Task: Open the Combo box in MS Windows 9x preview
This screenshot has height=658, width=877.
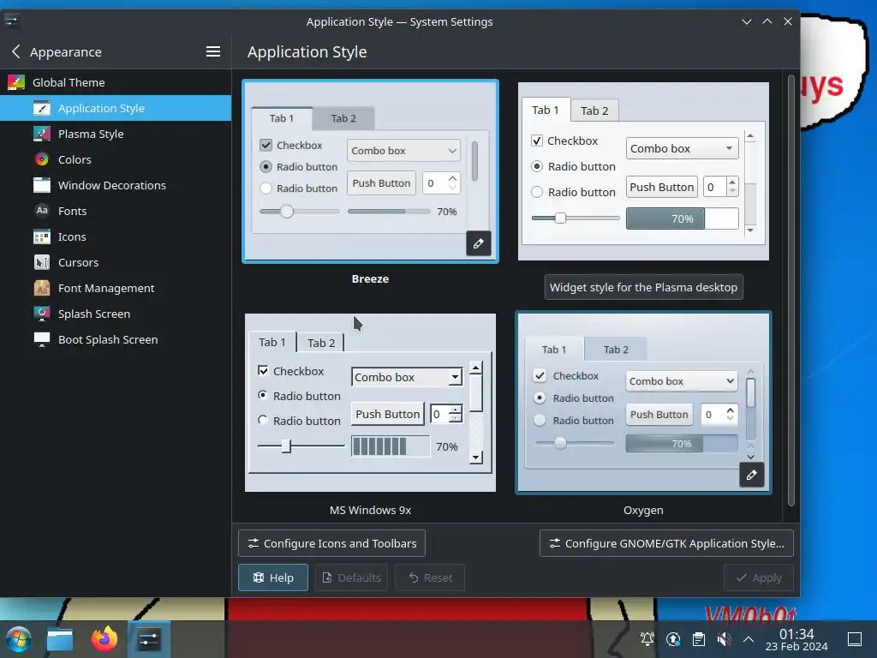Action: 407,377
